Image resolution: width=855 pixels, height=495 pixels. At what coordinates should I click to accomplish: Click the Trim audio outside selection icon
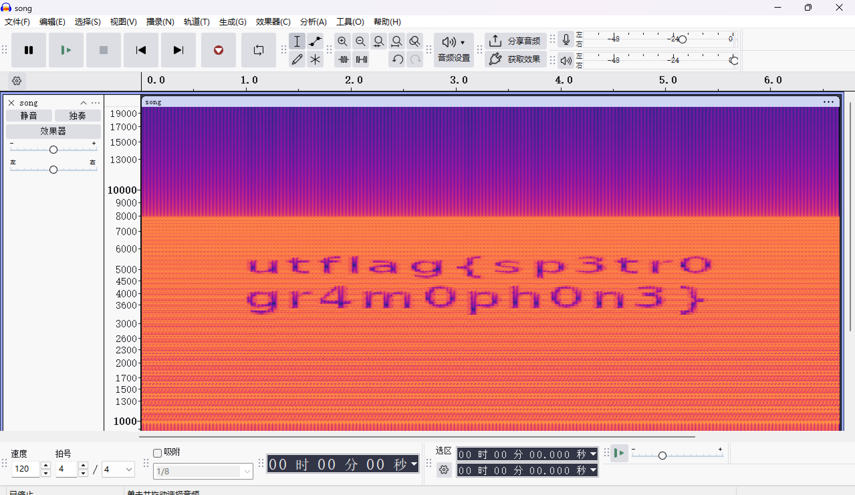tap(343, 60)
